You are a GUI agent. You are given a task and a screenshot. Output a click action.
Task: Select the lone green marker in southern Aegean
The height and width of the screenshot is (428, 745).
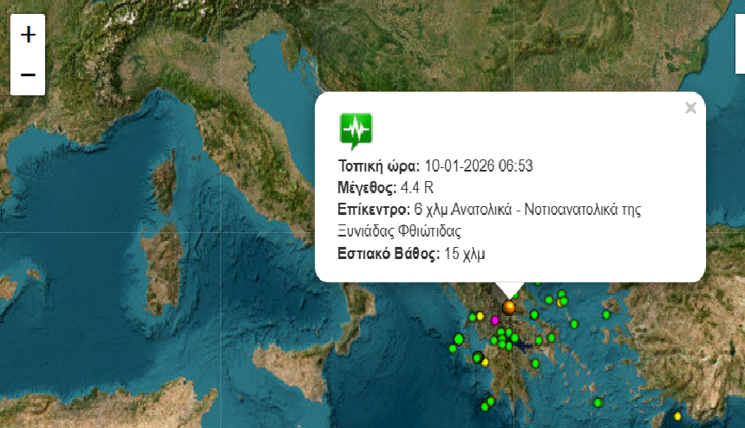598,402
